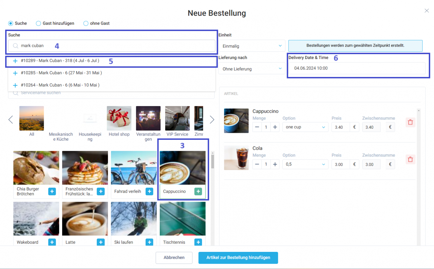Expand the Ohne Lieferung dropdown
The width and height of the screenshot is (434, 269).
(x=252, y=69)
